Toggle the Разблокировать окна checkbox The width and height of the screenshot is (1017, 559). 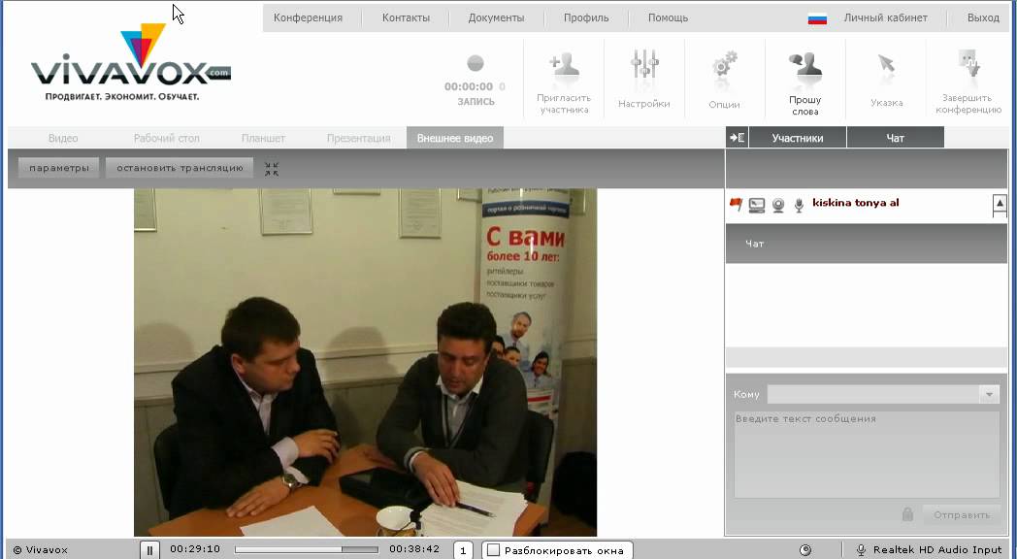click(494, 550)
